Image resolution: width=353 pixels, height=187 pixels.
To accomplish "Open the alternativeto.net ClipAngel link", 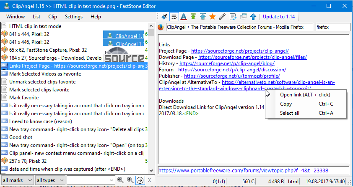I will (x=278, y=82).
